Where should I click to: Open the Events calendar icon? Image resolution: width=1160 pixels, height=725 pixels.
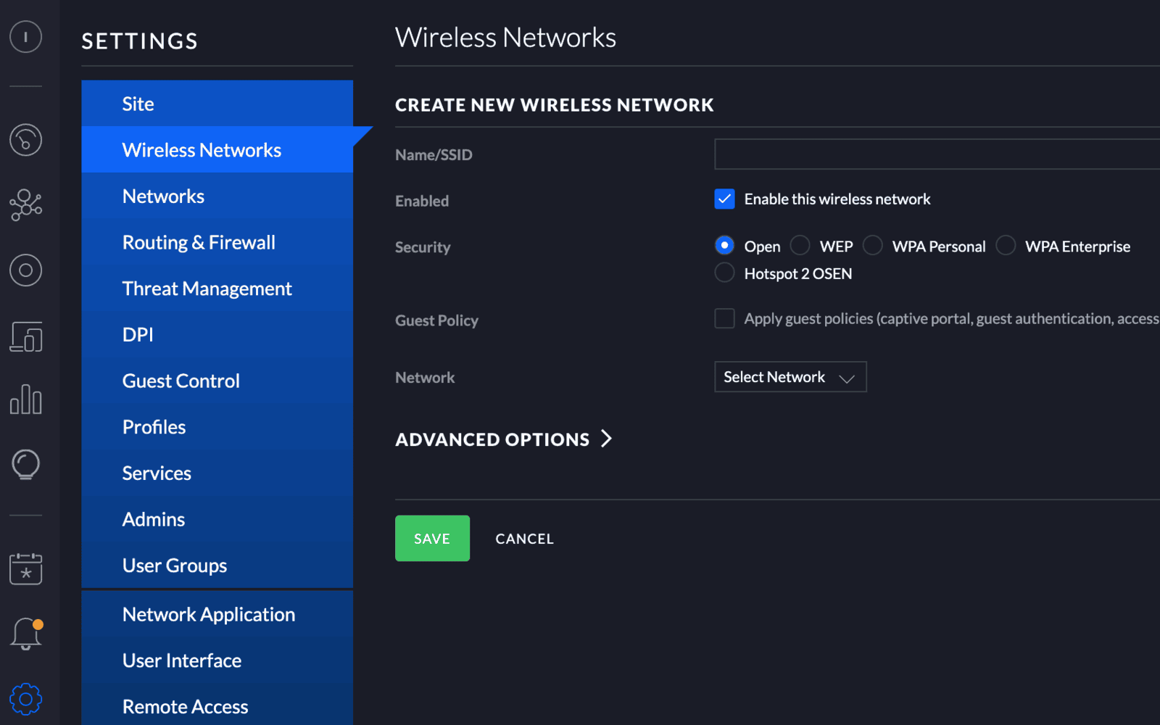tap(25, 568)
